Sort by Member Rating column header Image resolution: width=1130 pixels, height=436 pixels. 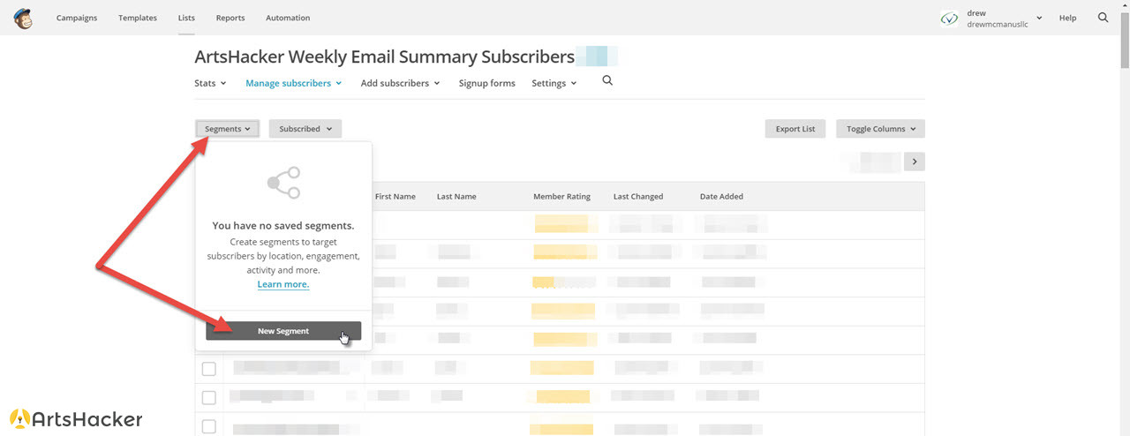(x=561, y=197)
